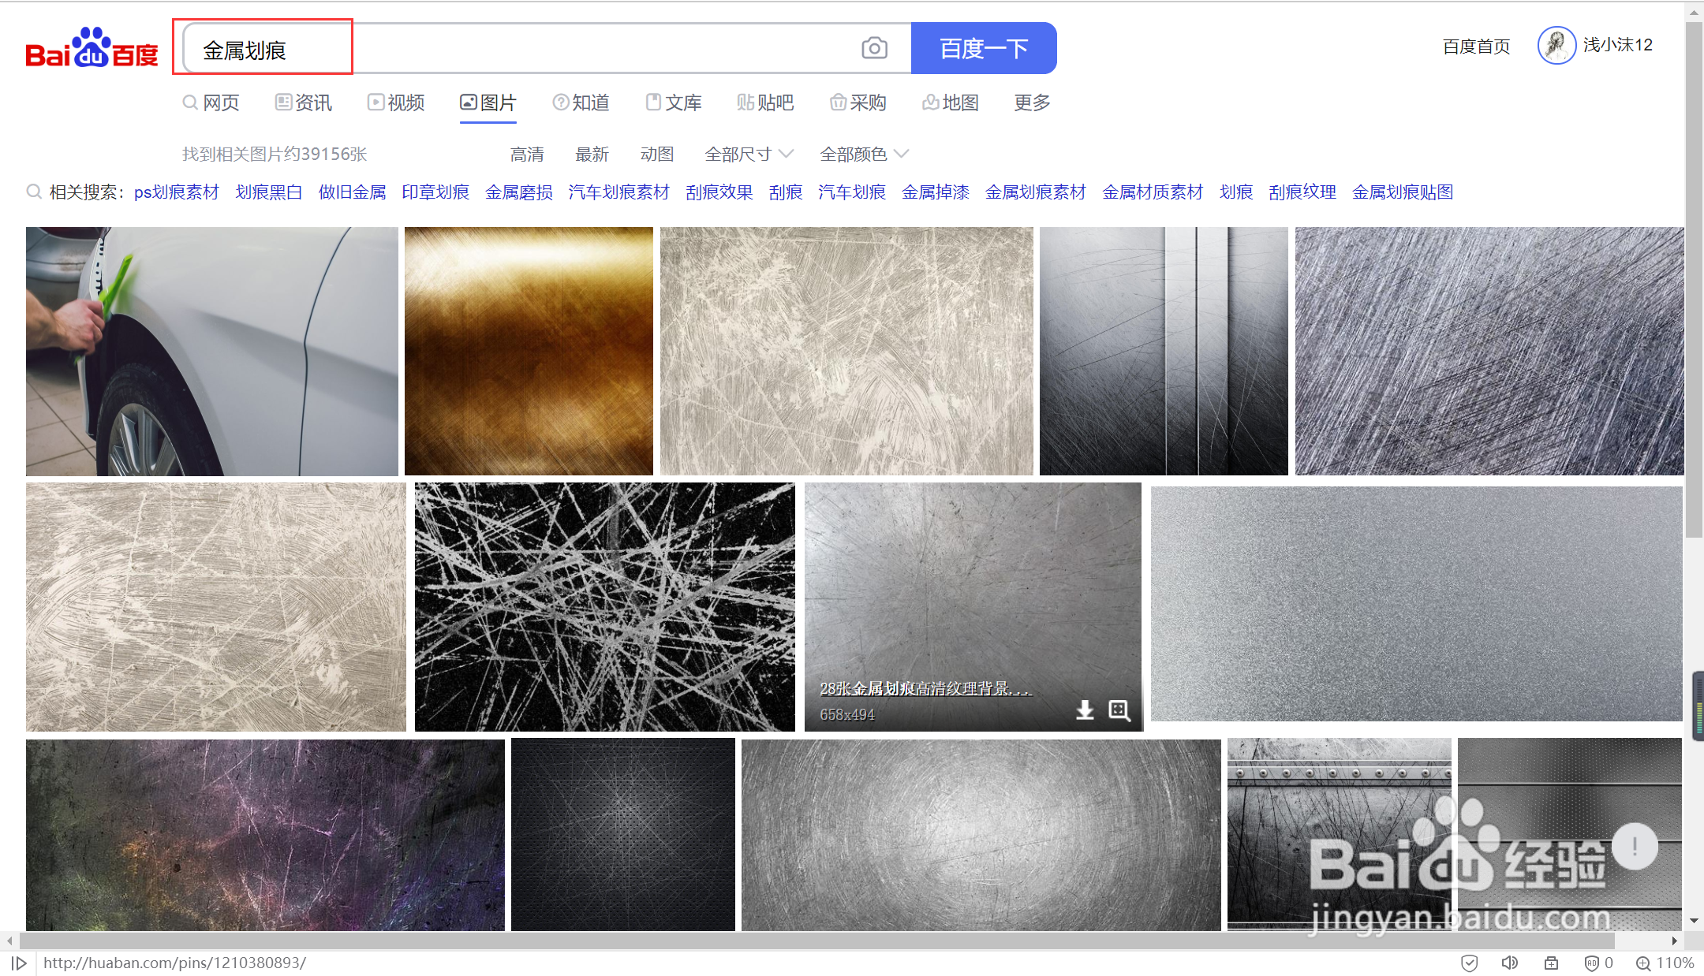Open related search 刮痕效果
This screenshot has width=1704, height=976.
[719, 192]
